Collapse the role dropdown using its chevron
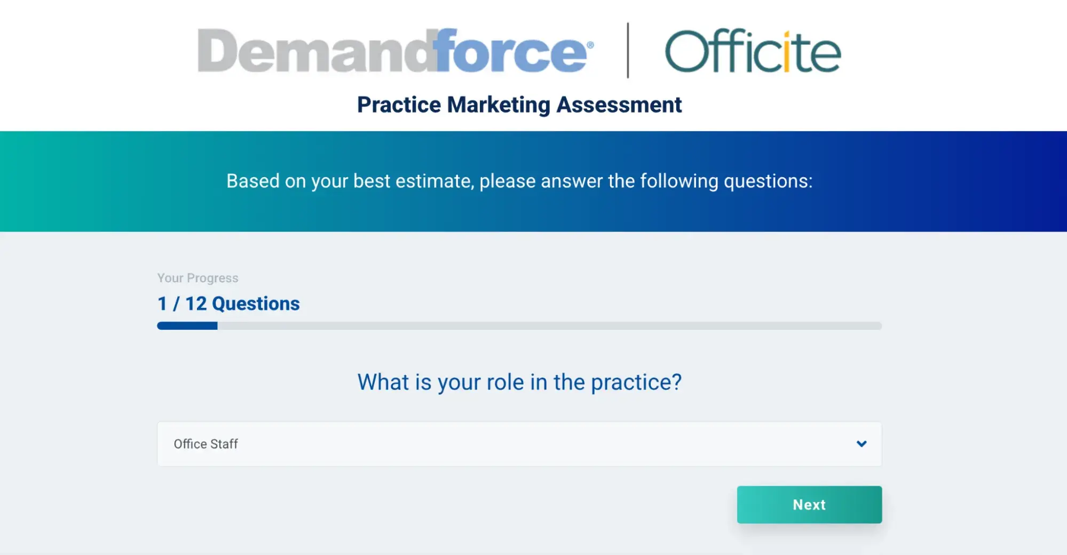The height and width of the screenshot is (555, 1067). tap(861, 443)
